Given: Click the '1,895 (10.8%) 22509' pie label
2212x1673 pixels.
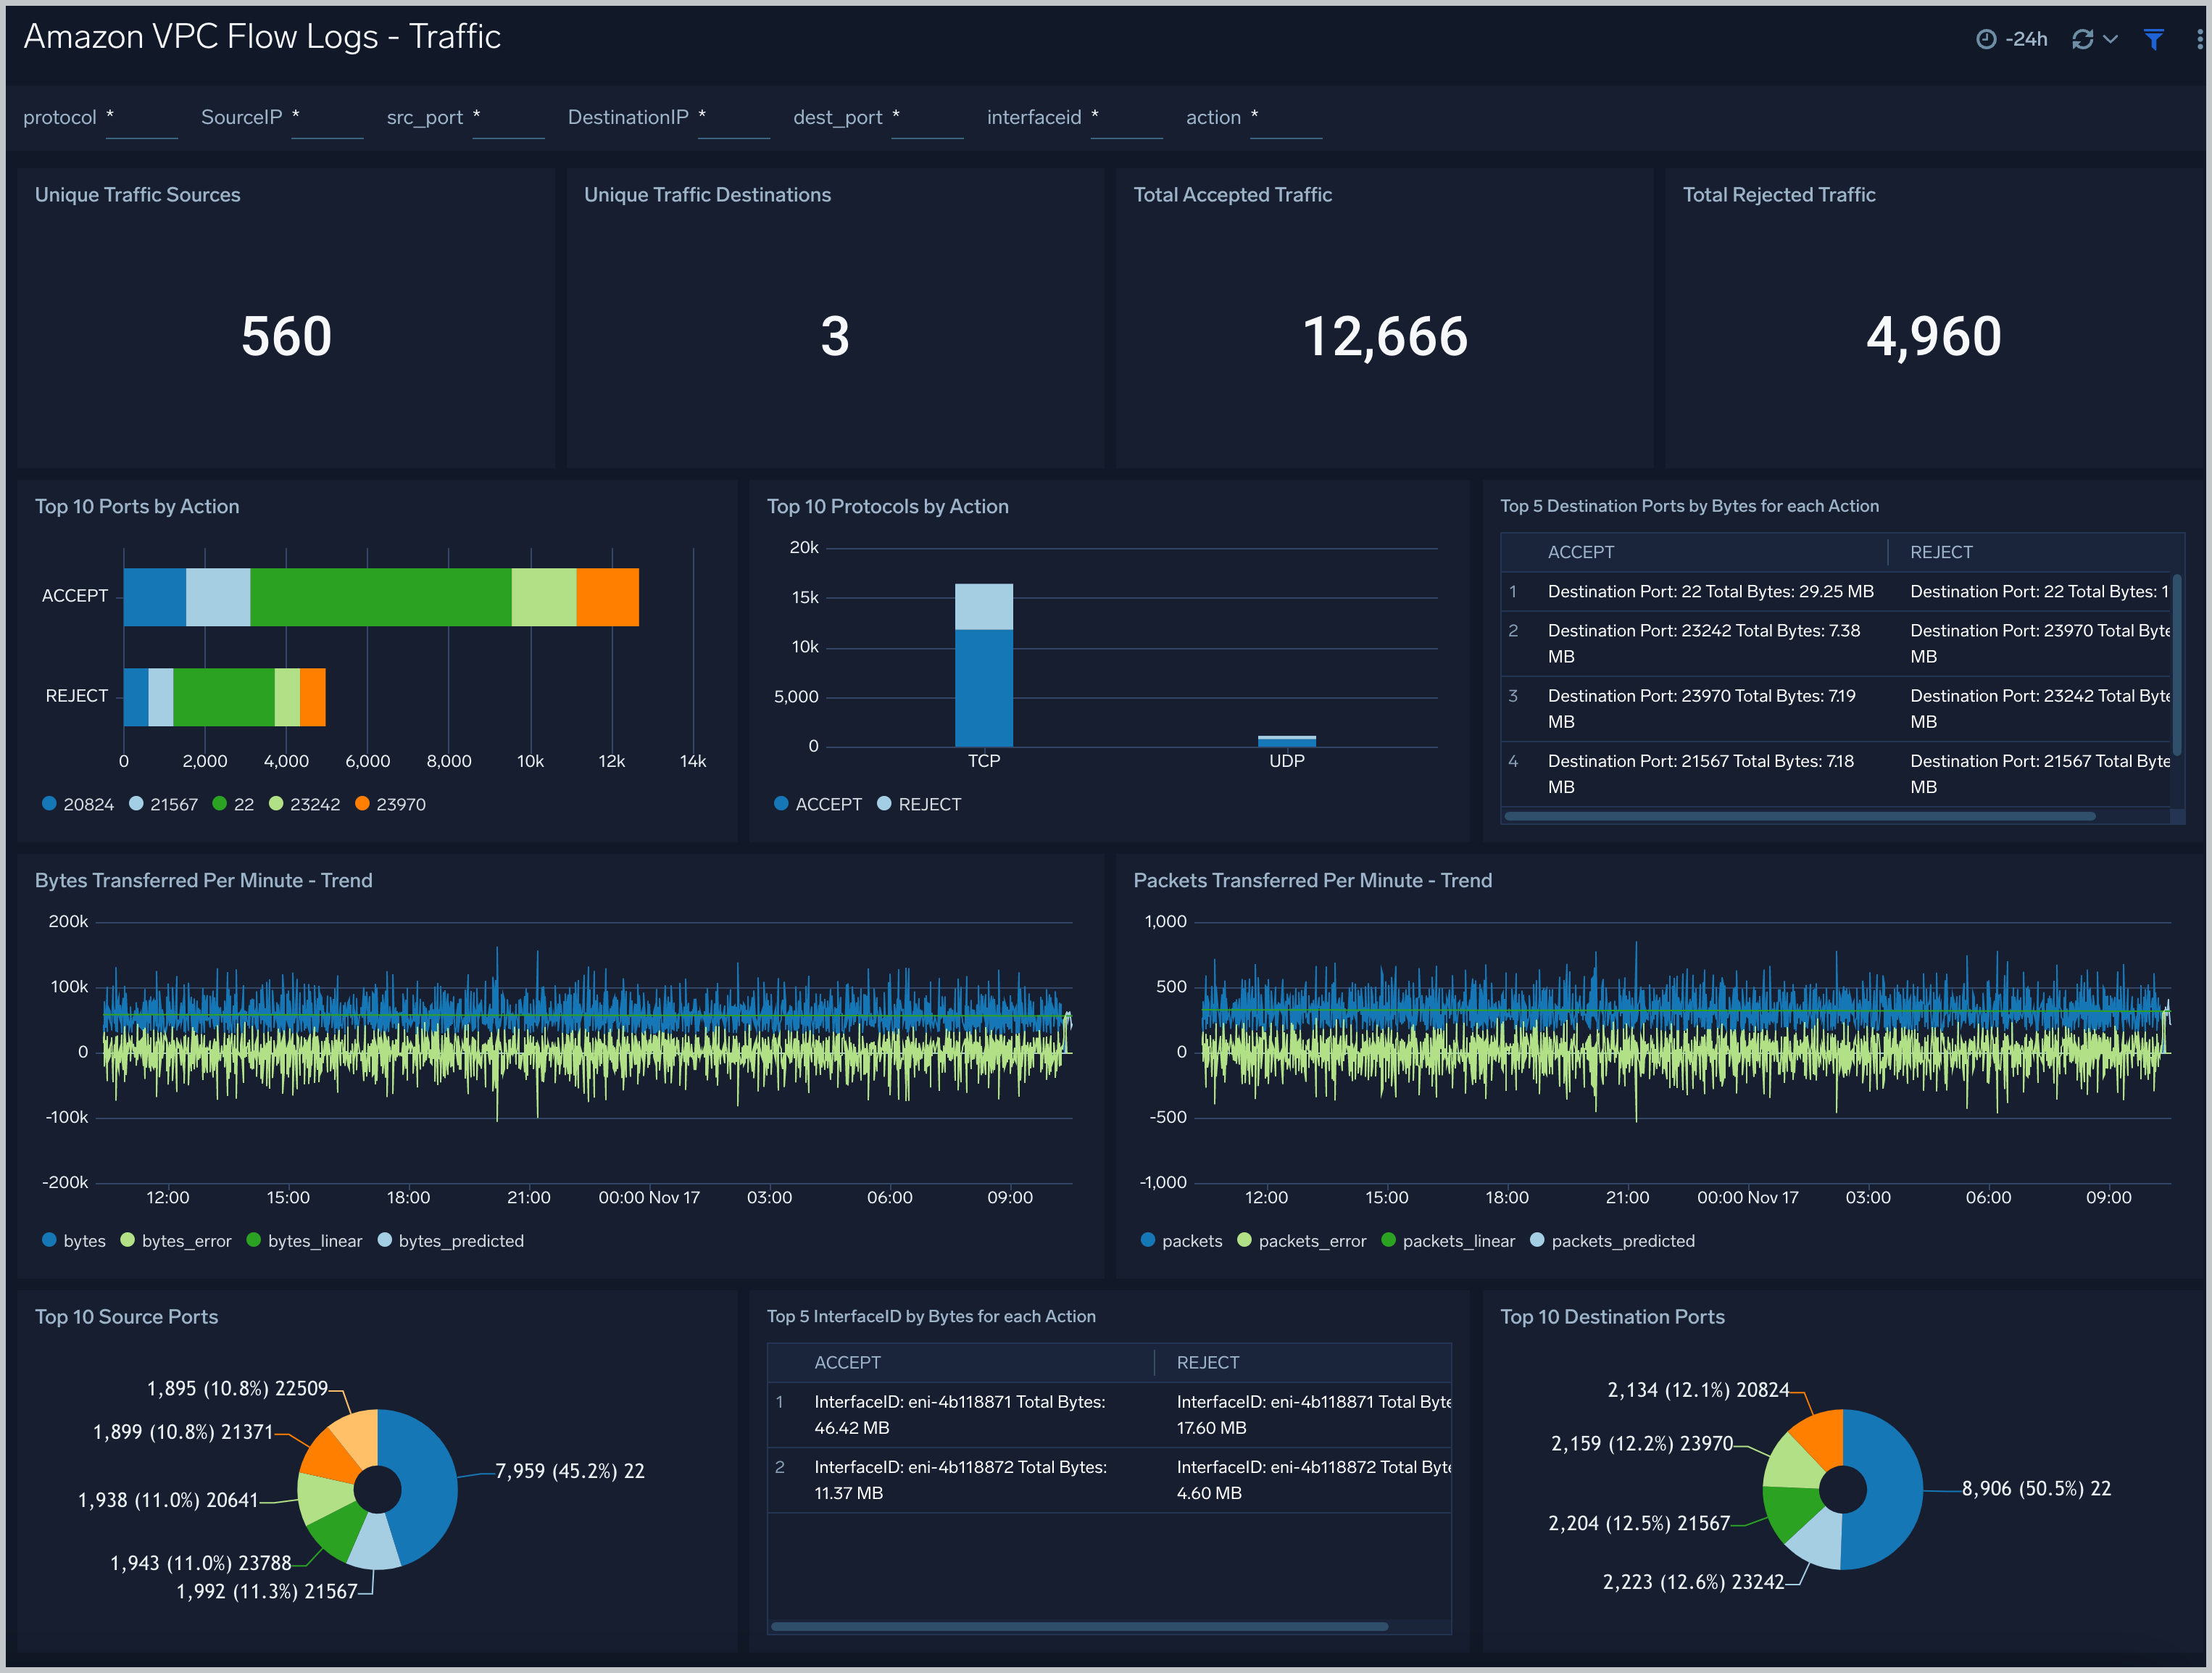Looking at the screenshot, I should pyautogui.click(x=237, y=1388).
